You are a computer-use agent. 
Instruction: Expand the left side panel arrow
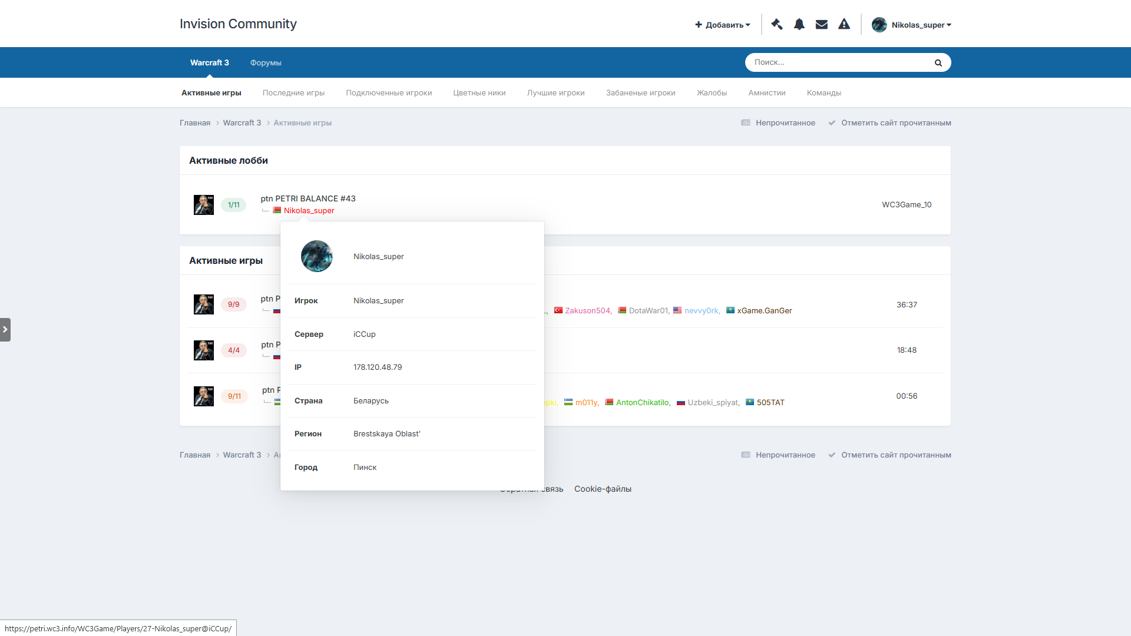[x=5, y=330]
